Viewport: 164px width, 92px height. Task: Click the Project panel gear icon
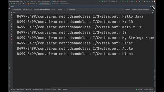(x=24, y=4)
